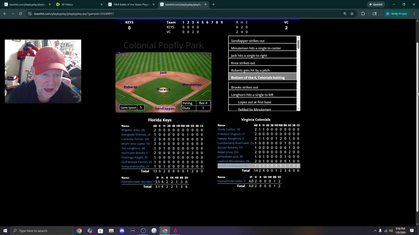Viewport: 419px width, 235px height.
Task: Open Richard McDuffie, CF player link
Action: pos(136,166)
